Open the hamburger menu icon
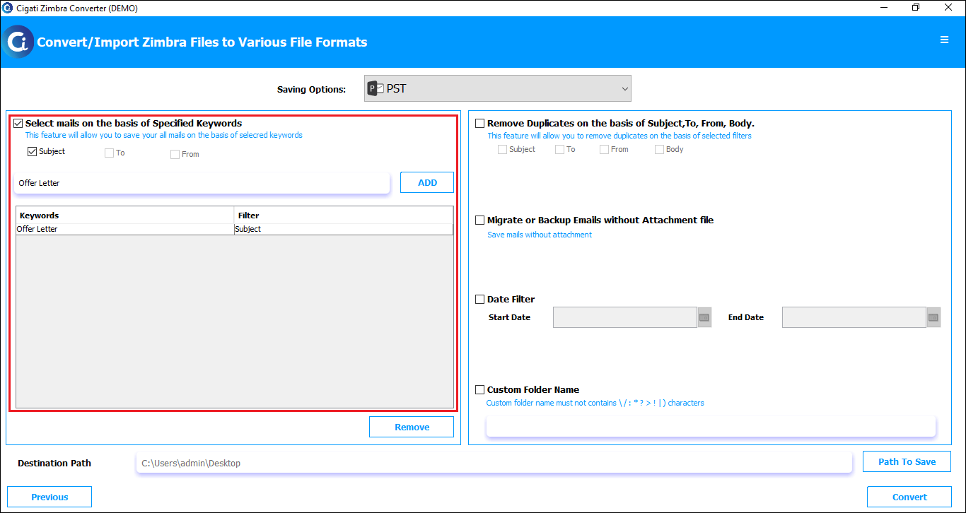This screenshot has height=513, width=966. 944,40
